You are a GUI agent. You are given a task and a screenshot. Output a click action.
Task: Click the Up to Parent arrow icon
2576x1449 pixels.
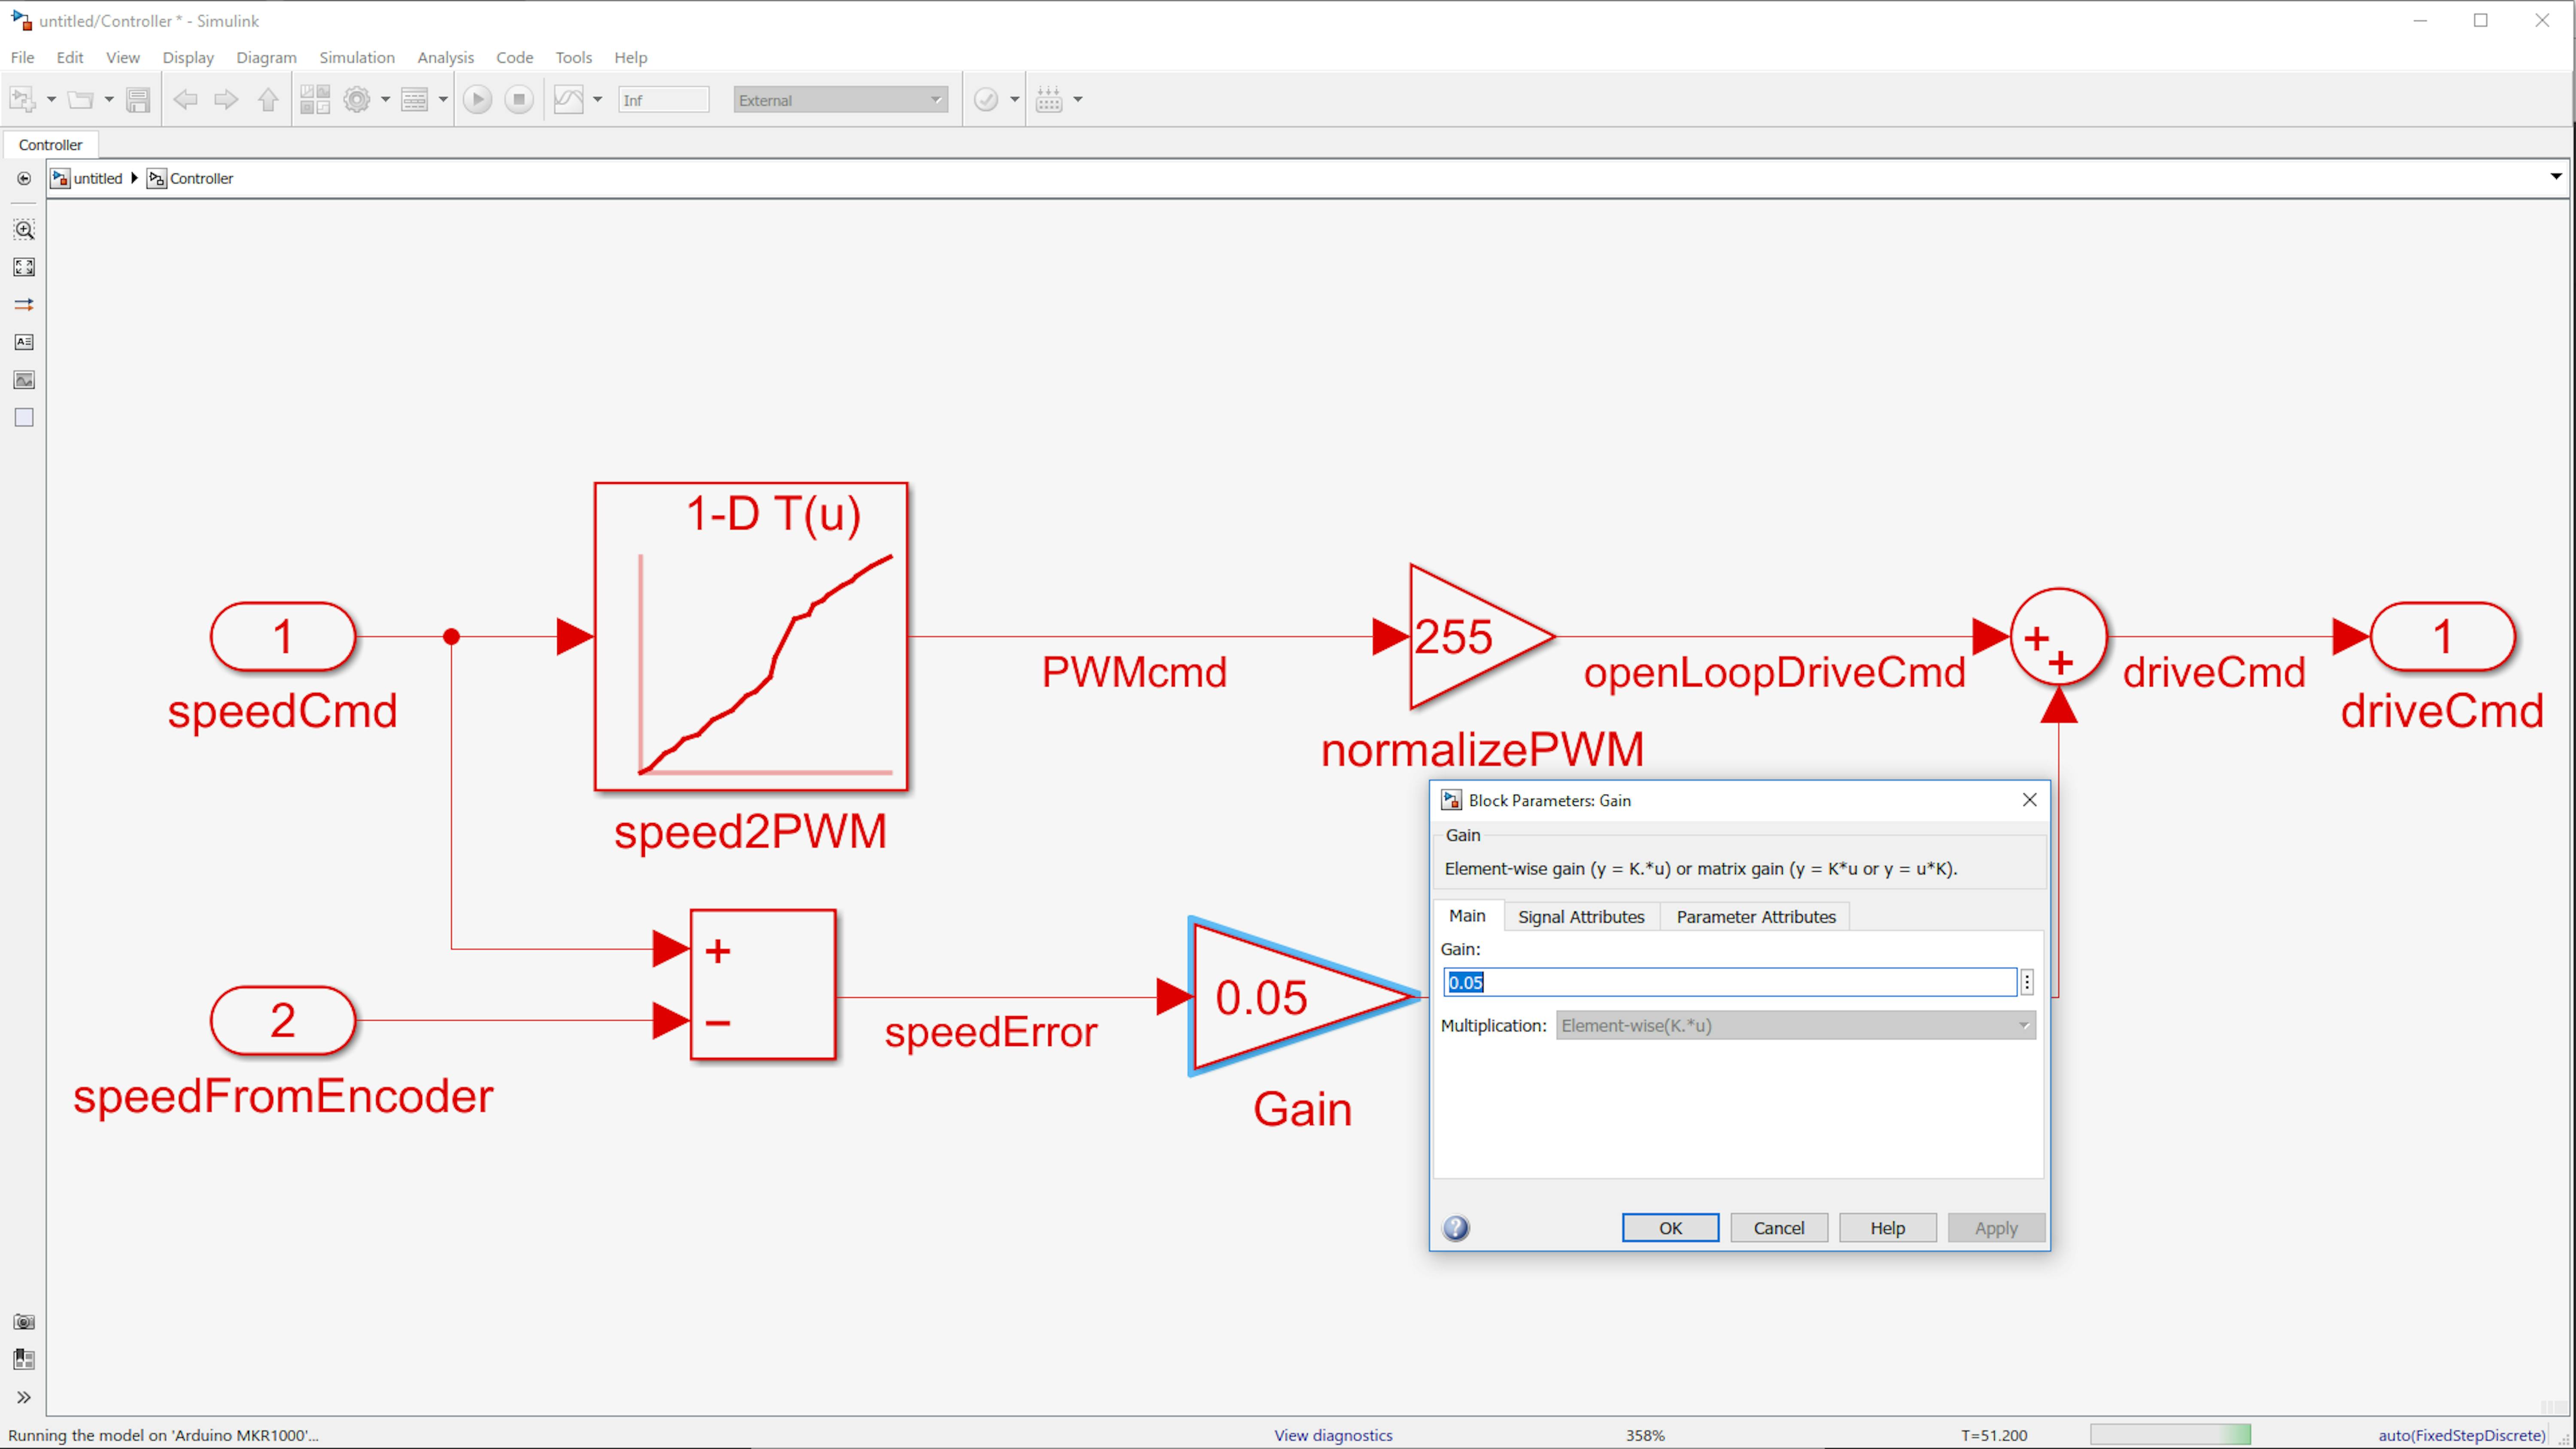(268, 100)
